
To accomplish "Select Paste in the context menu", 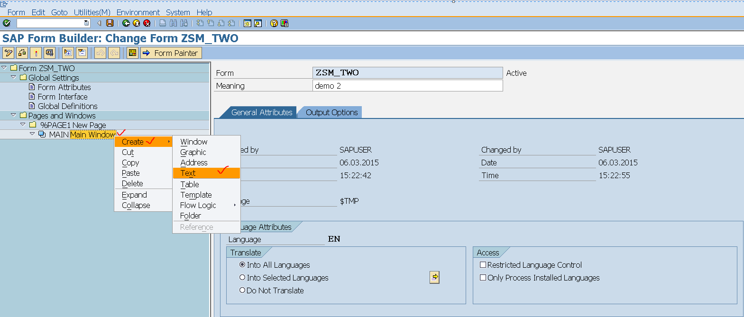I will pyautogui.click(x=143, y=173).
